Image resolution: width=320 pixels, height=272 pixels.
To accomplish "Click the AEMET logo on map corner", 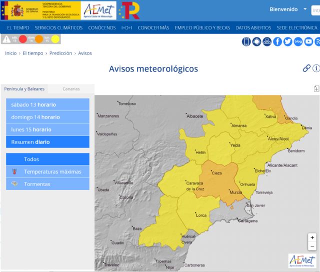I will click(x=302, y=260).
